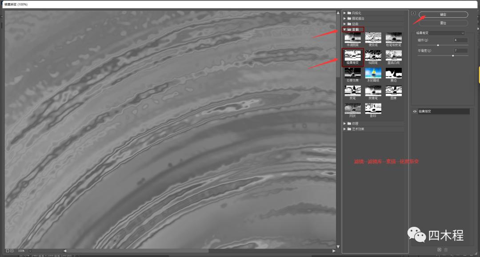Viewport: 480px width, 257px height.
Task: Apply the 粉笔和炭笔 chalk and charcoal filter
Action: pyautogui.click(x=393, y=38)
